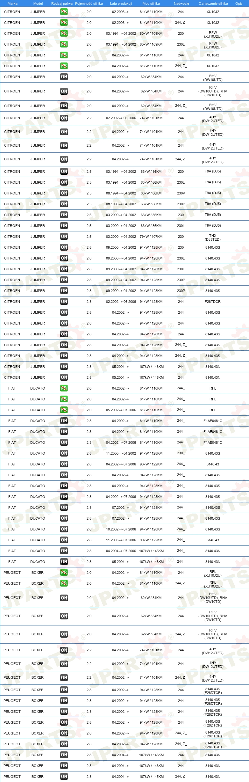Click ON diesel icon in Citroen 2.2 row with 244, Z_
This screenshot has width=249, height=782.
[x=64, y=159]
